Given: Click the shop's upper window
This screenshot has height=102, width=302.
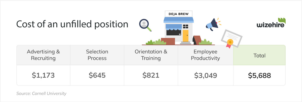Looking at the screenshot, I should tap(185, 26).
